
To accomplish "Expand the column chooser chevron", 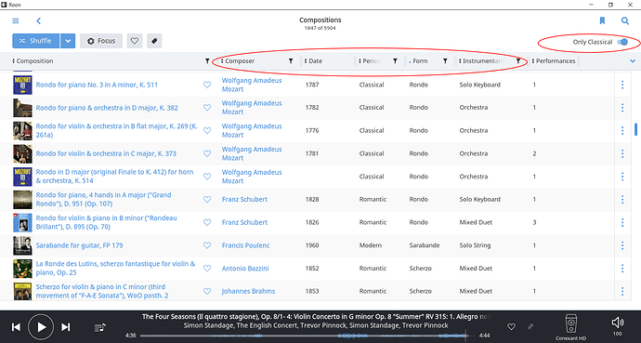I will [x=633, y=61].
